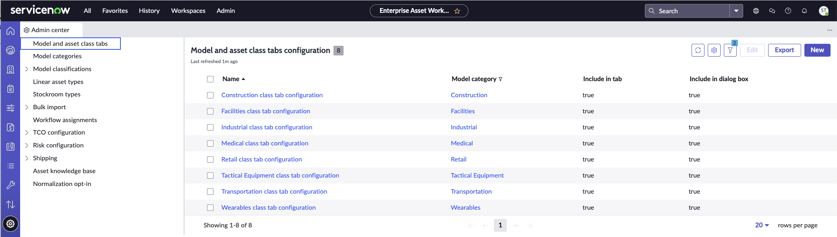Open Wearables class tab configuration link
This screenshot has width=837, height=237.
coord(268,208)
